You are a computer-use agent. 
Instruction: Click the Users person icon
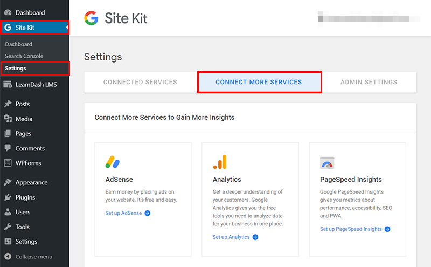pyautogui.click(x=8, y=212)
